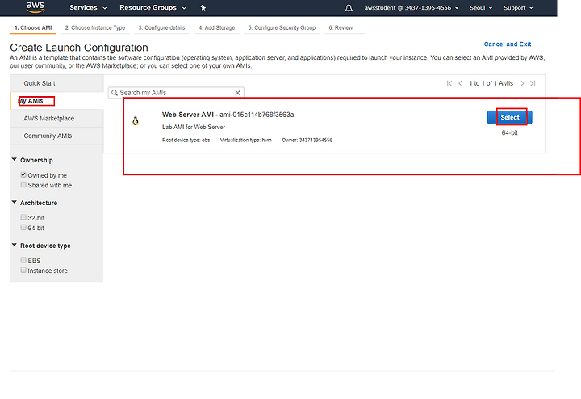
Task: Open the AWS Marketplace category
Action: 56,118
